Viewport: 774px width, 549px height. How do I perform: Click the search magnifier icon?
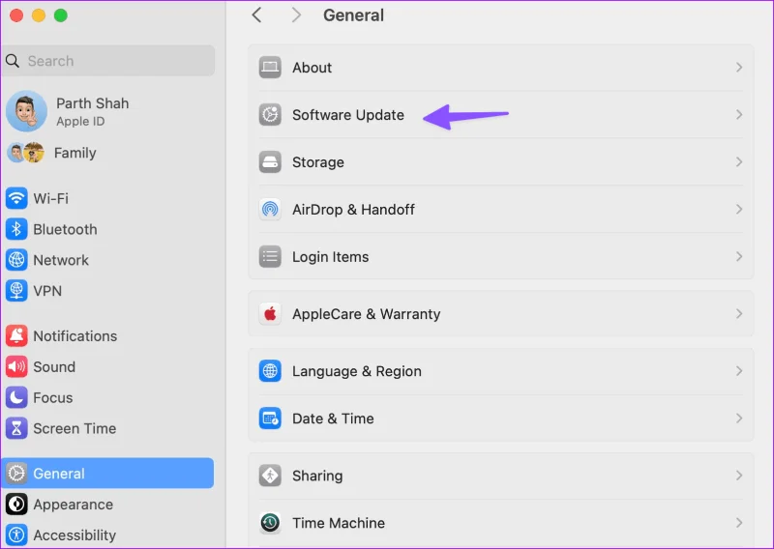coord(13,61)
